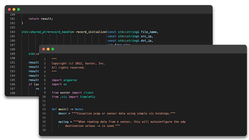Click line number 1 in front window

click(45, 59)
